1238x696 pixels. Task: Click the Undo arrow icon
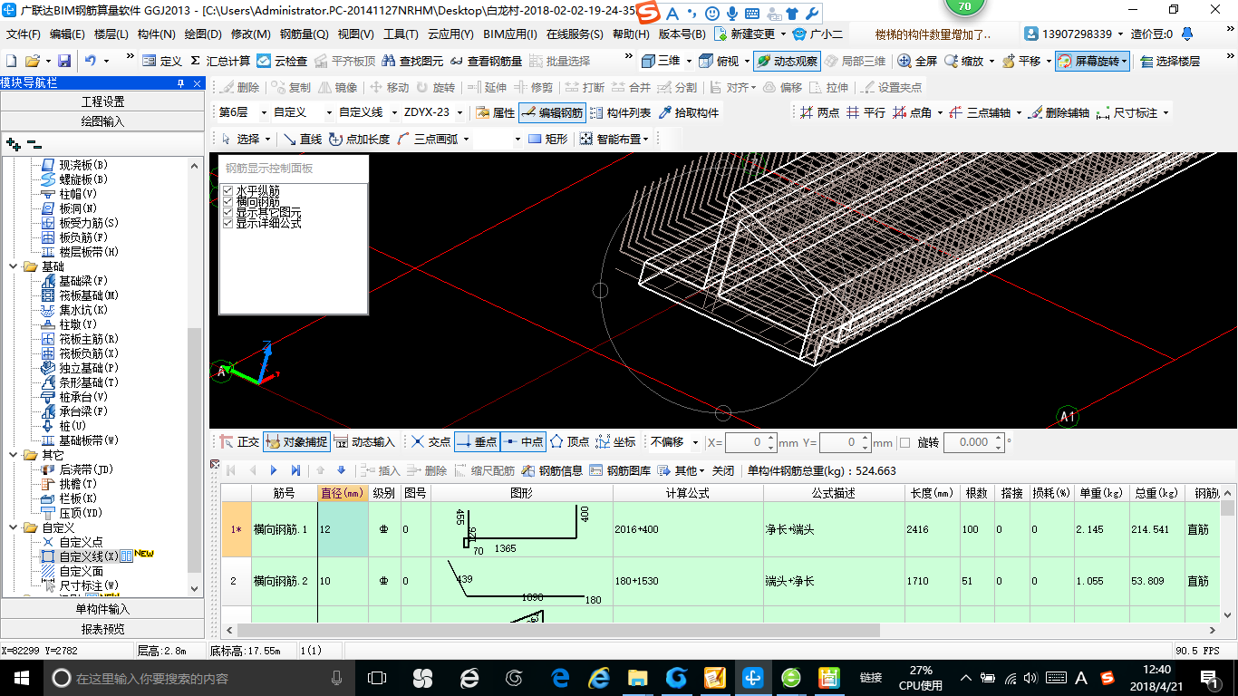(91, 61)
